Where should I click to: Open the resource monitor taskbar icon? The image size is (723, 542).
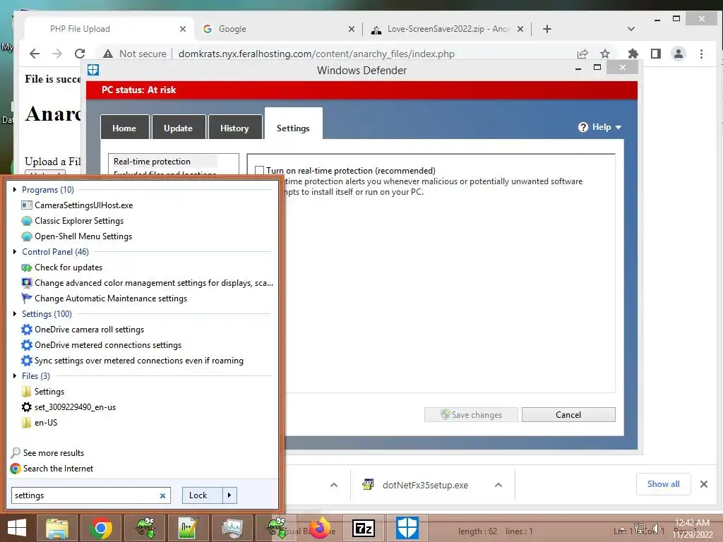232,528
